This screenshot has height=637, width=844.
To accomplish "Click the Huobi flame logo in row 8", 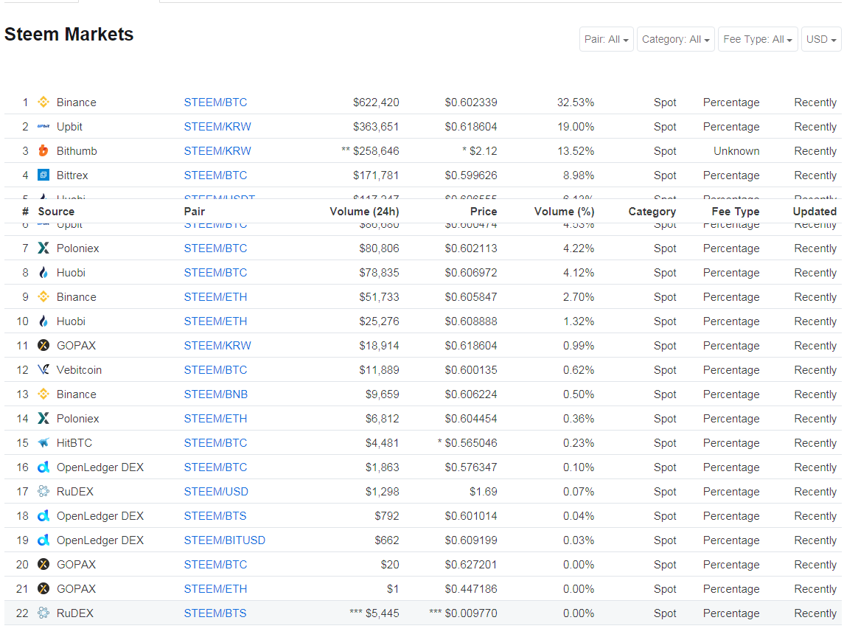I will point(43,272).
